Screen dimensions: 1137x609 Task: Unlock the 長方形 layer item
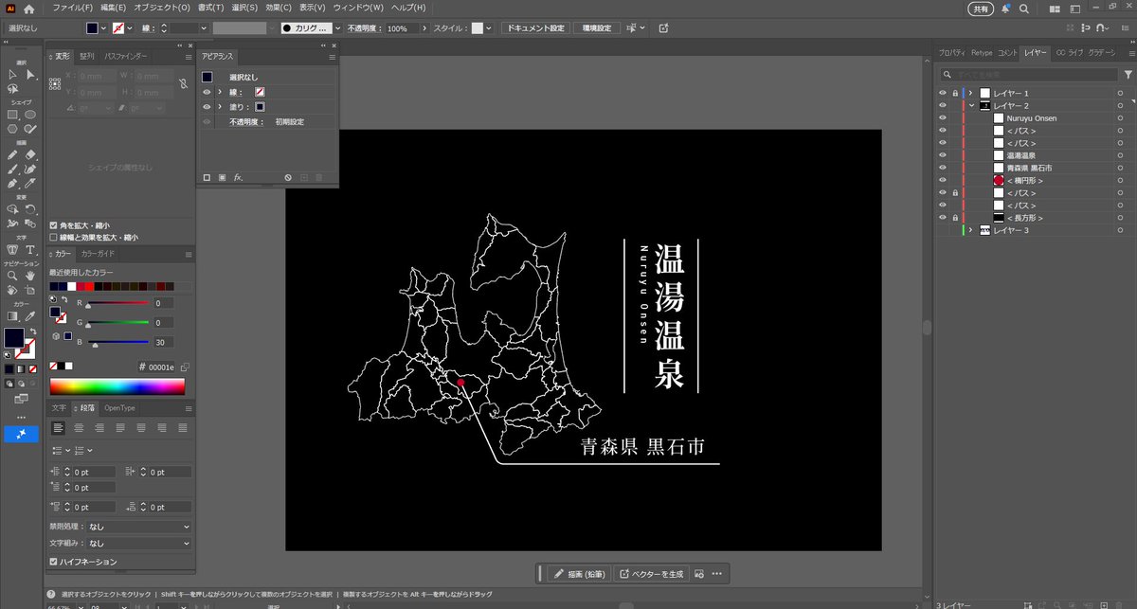click(955, 218)
